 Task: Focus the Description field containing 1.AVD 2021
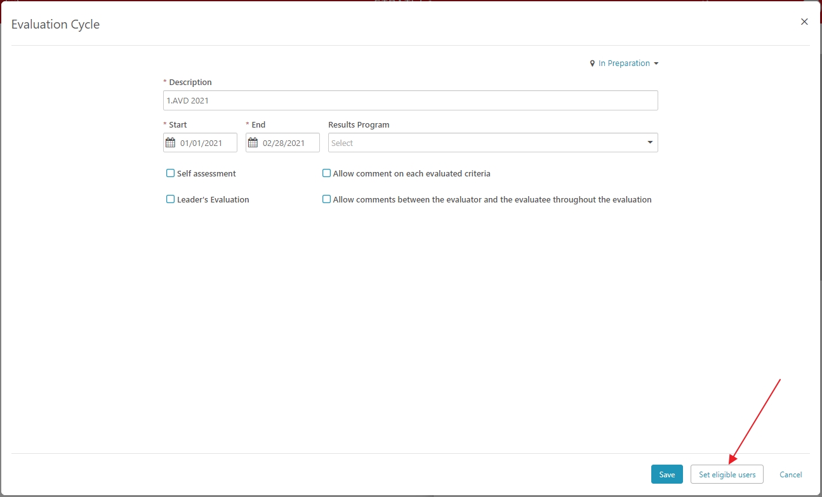point(410,100)
